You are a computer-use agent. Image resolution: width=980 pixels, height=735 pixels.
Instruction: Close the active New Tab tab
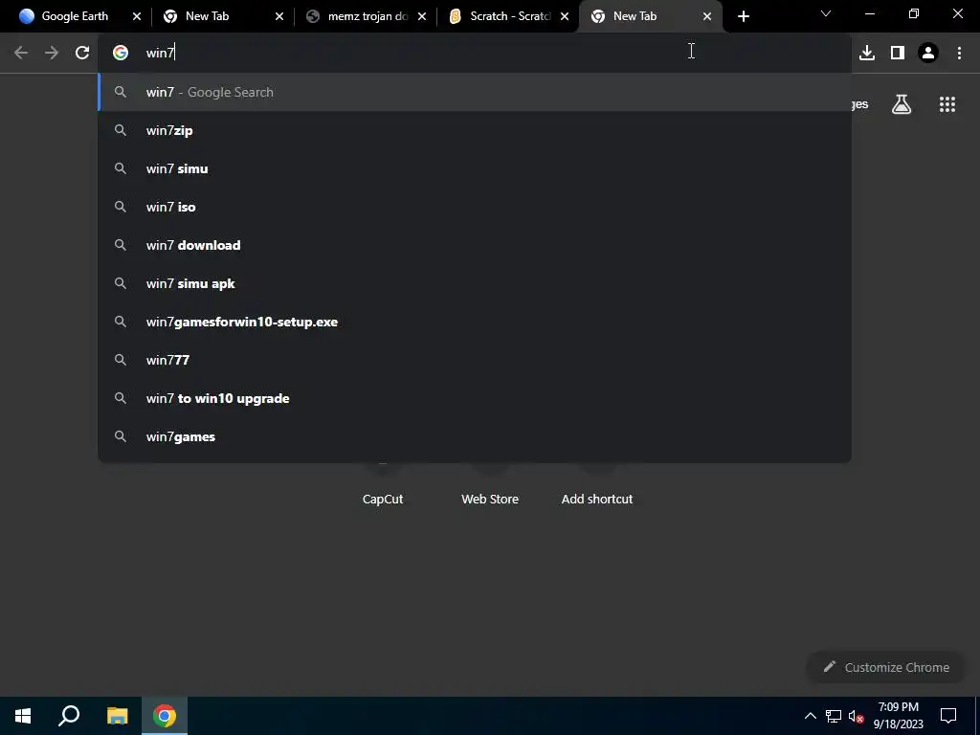tap(707, 17)
